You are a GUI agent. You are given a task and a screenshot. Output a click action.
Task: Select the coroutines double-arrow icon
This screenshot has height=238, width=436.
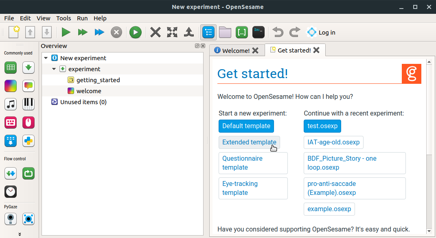tap(11, 173)
